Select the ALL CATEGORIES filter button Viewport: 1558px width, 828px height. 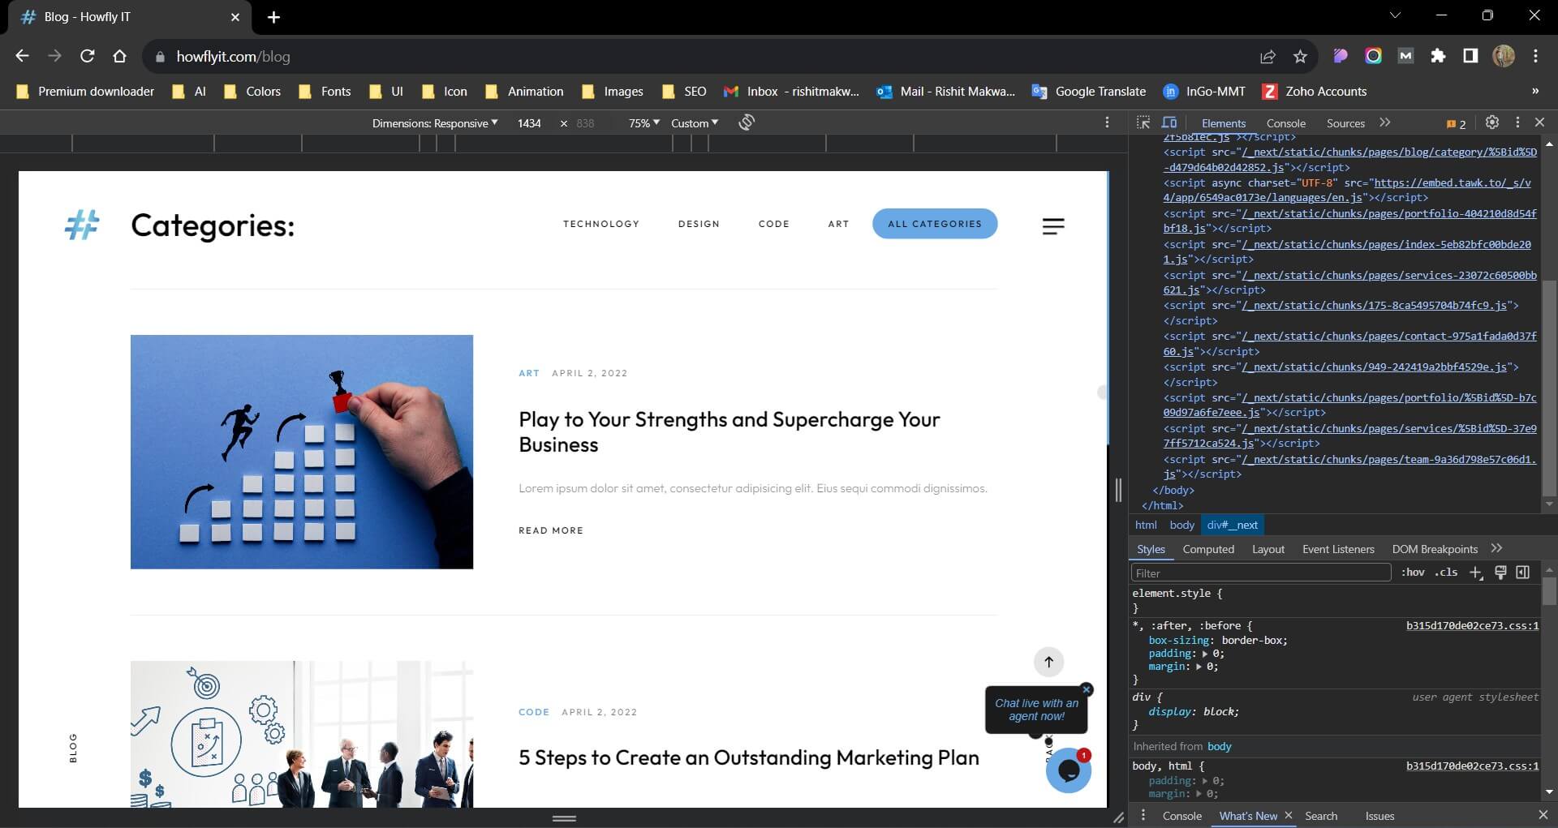click(934, 224)
